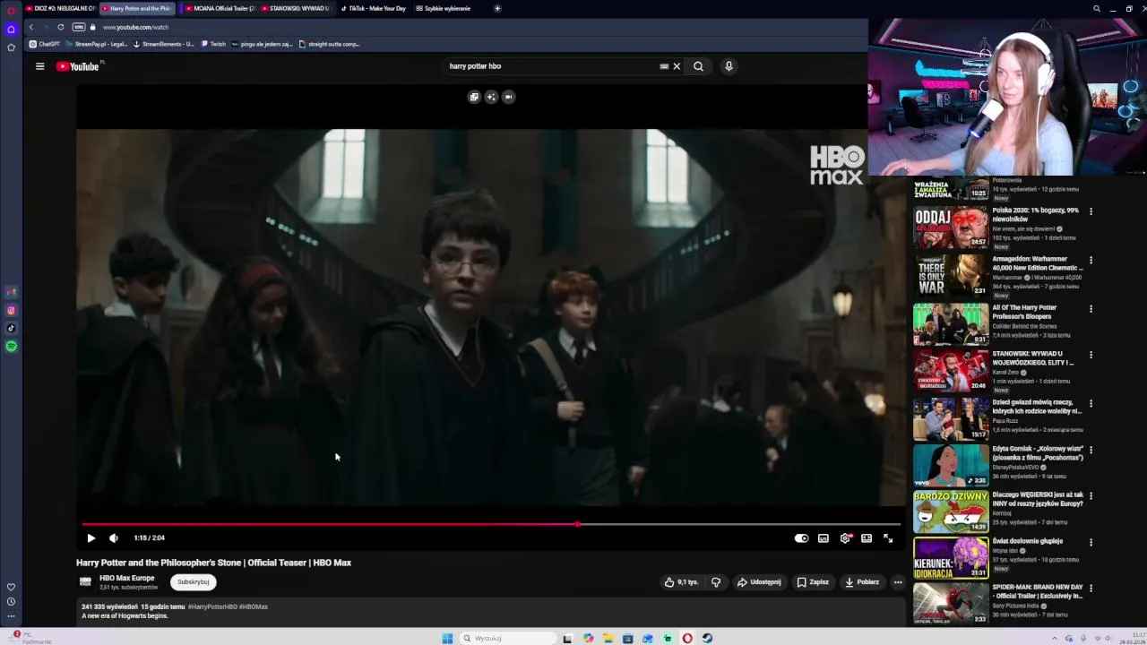Viewport: 1147px width, 645px height.
Task: Click the red playhead scrubber dot
Action: (578, 525)
